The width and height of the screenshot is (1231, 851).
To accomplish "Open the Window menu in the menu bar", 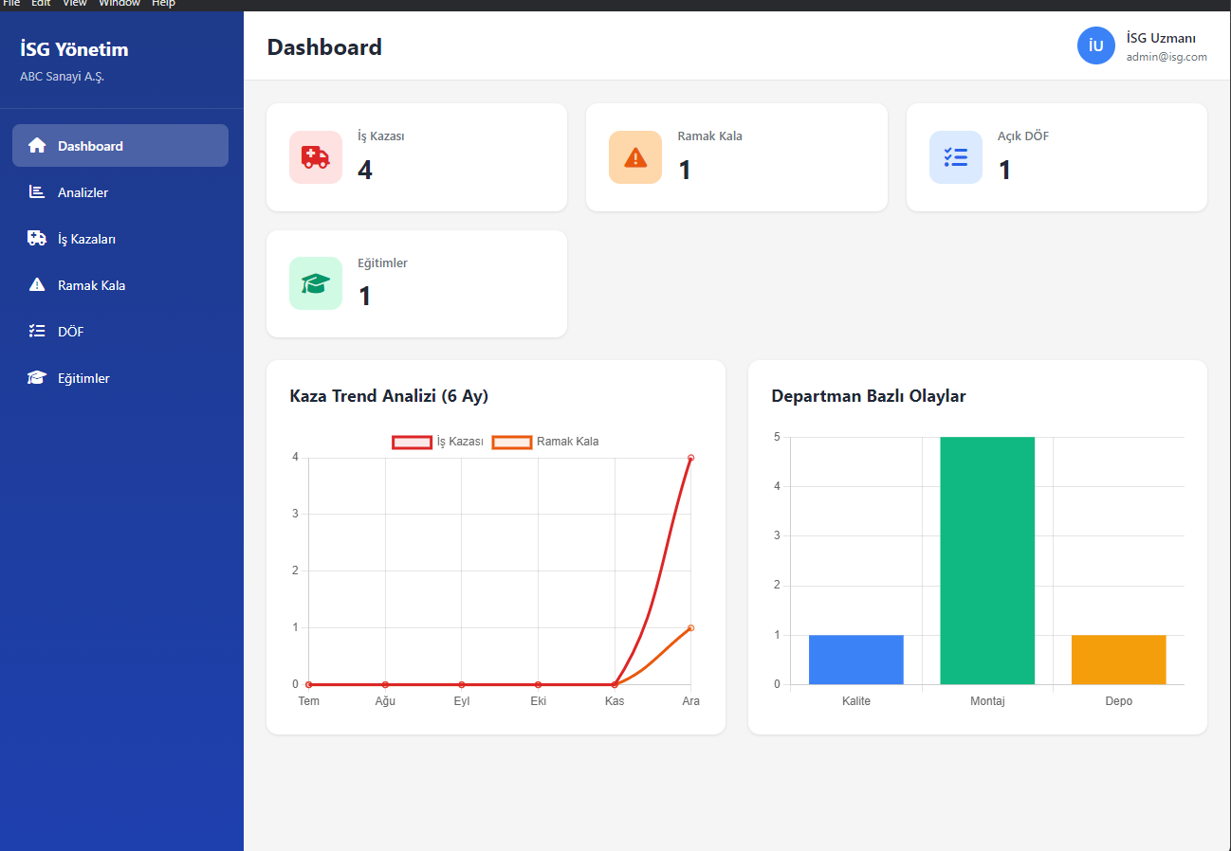I will (x=119, y=4).
